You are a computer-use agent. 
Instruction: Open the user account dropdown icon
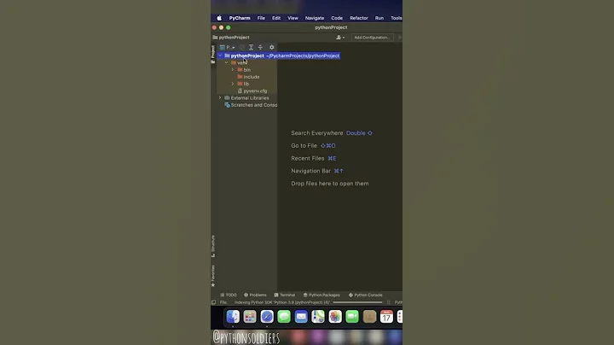tap(340, 38)
